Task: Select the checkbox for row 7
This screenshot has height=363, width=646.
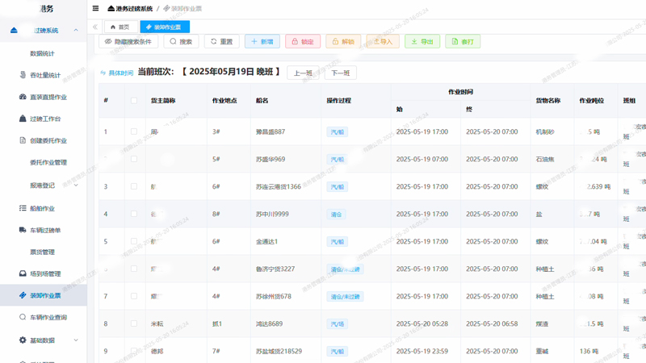Action: tap(134, 296)
